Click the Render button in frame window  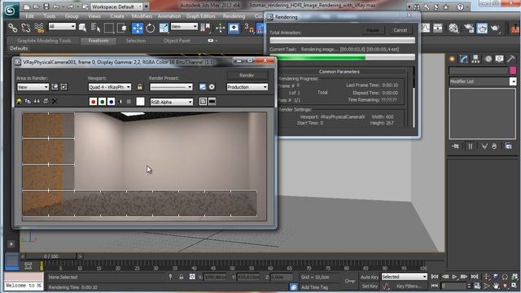[247, 76]
